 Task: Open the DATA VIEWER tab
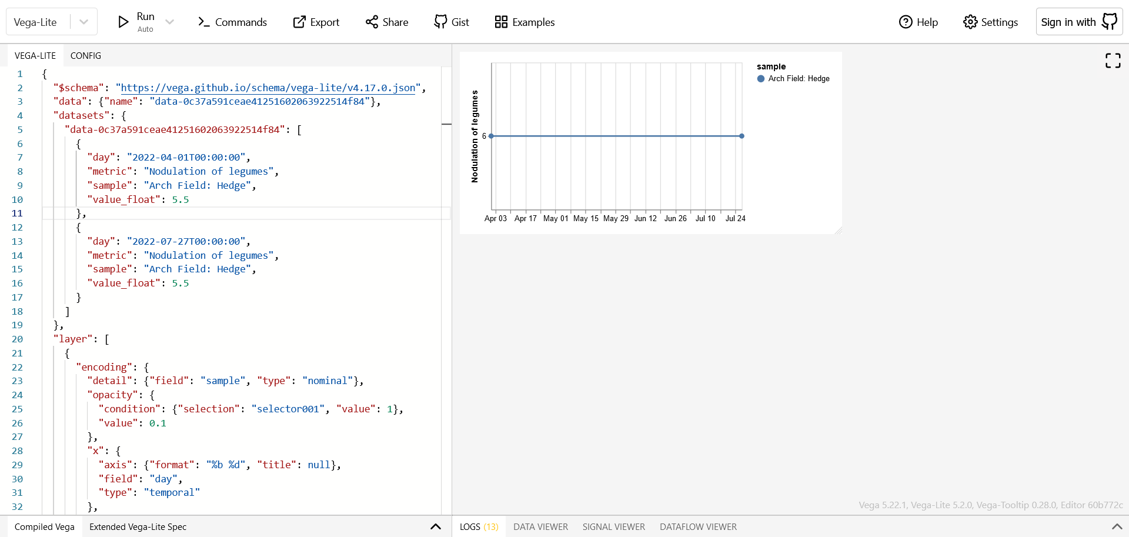coord(540,527)
